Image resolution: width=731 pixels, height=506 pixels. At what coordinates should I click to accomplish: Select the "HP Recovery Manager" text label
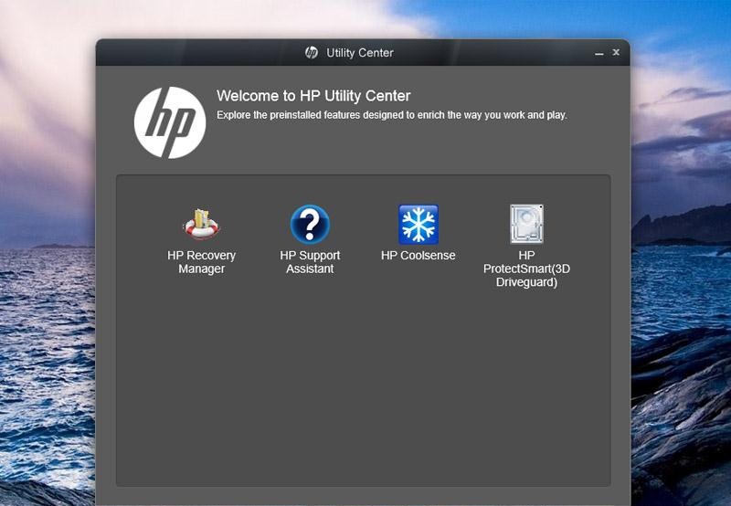[201, 262]
